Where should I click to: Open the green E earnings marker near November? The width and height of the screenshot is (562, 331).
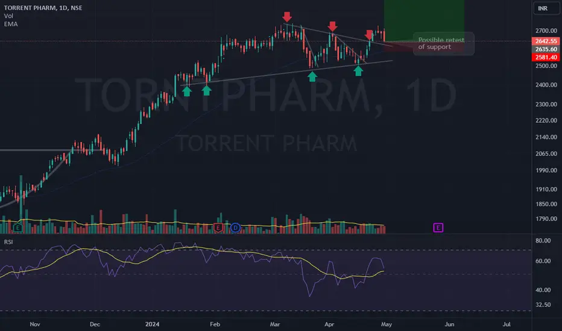click(x=17, y=227)
